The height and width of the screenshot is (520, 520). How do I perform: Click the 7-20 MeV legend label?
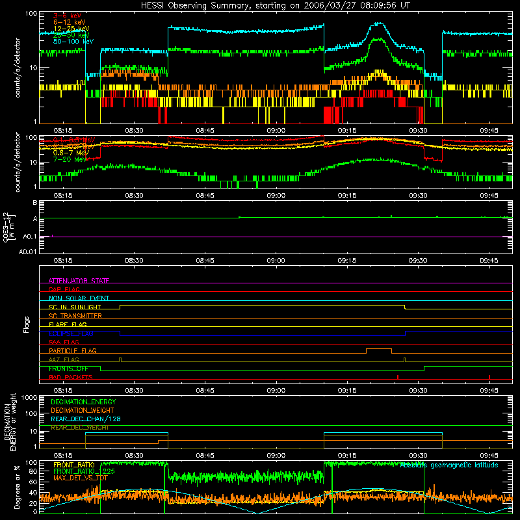[x=70, y=159]
